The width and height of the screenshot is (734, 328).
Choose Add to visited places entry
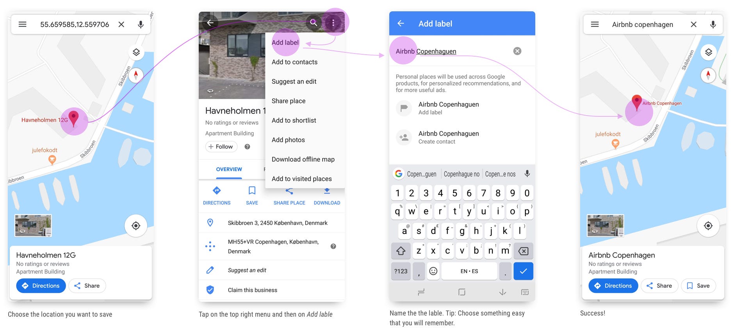pos(305,179)
